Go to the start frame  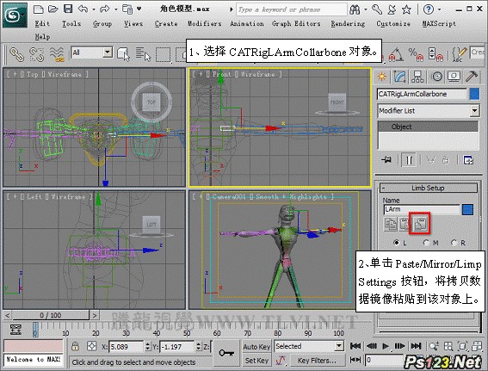(355, 346)
